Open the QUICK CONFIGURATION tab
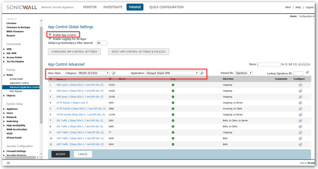318x169 pixels. point(167,7)
